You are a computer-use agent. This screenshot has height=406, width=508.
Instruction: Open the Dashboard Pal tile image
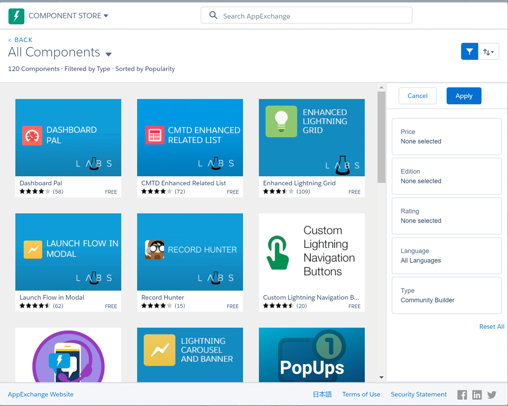[68, 138]
